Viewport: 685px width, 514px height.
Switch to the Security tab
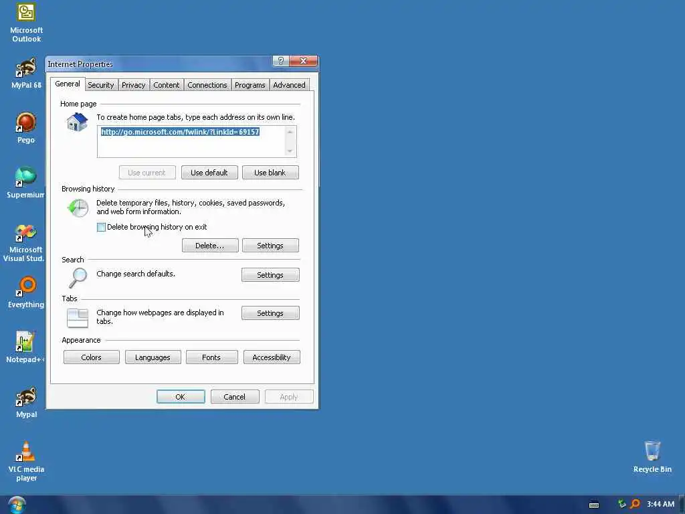[101, 85]
